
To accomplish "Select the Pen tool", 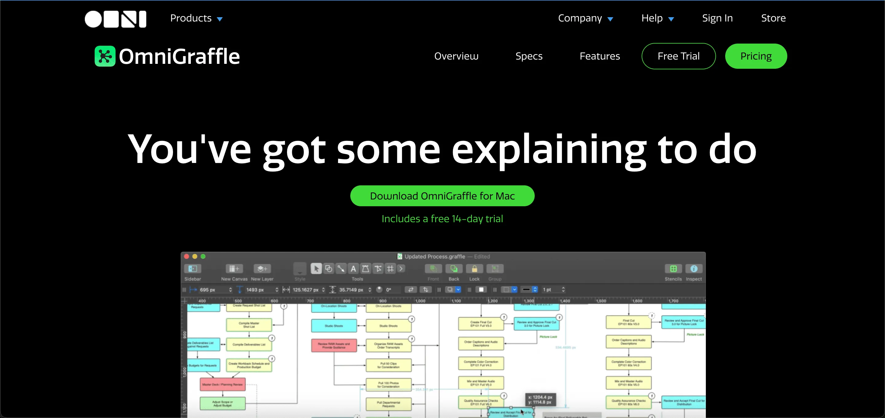I will point(366,268).
